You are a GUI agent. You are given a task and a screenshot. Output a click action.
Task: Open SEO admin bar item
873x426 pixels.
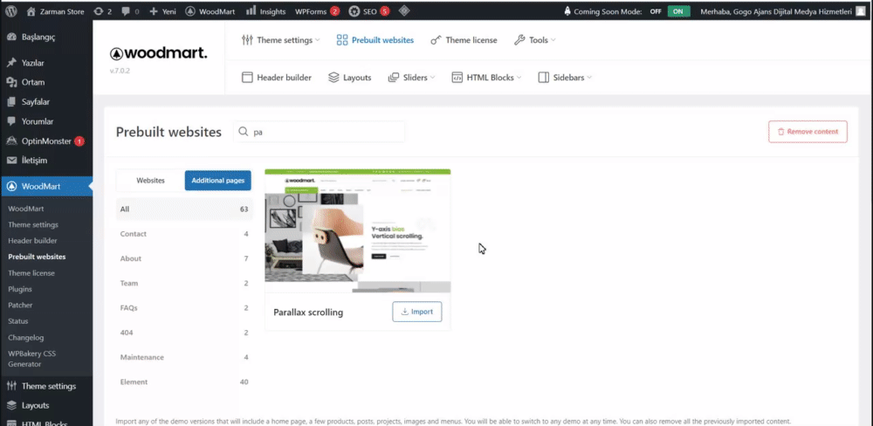tap(368, 11)
